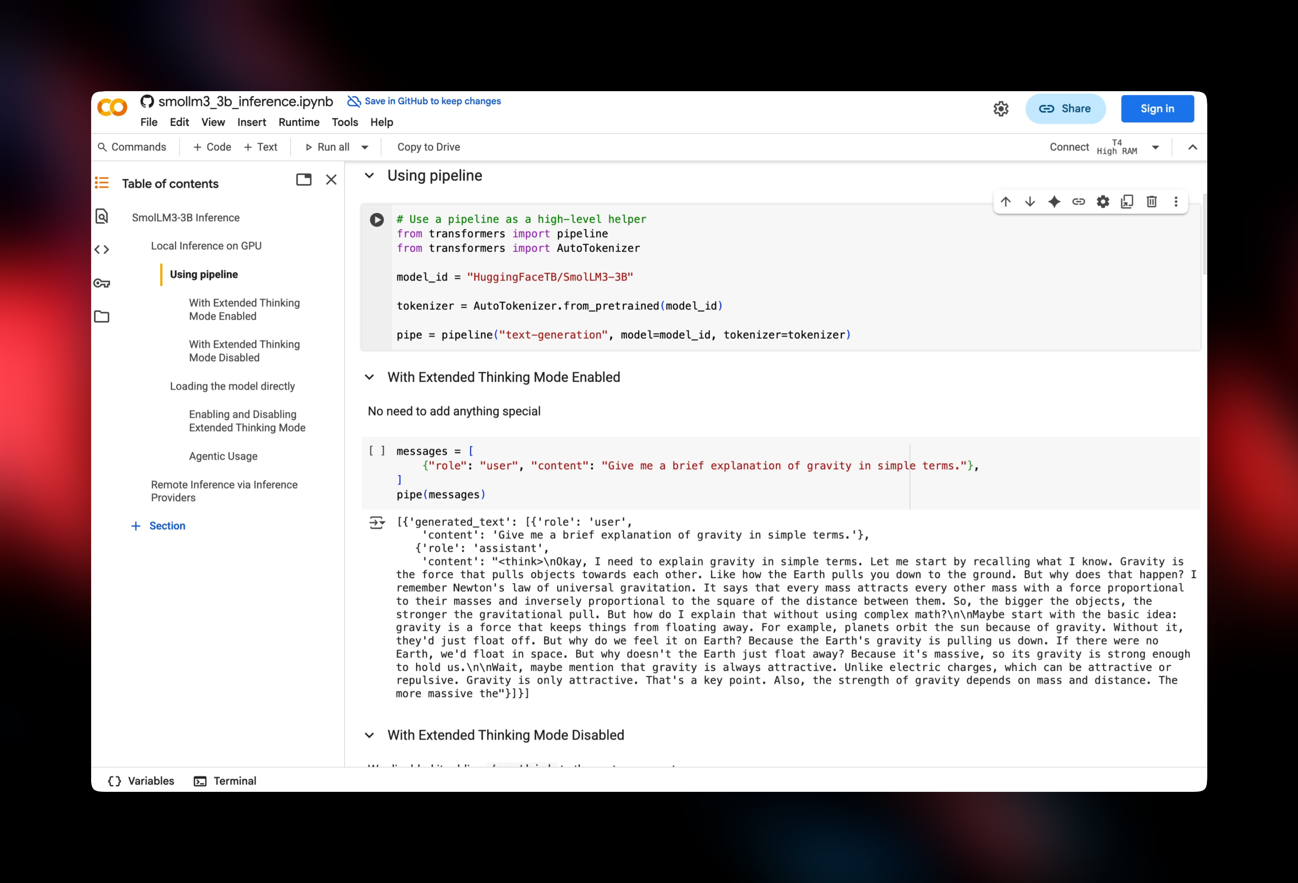Open the Runtime menu
Viewport: 1298px width, 883px height.
pos(299,122)
